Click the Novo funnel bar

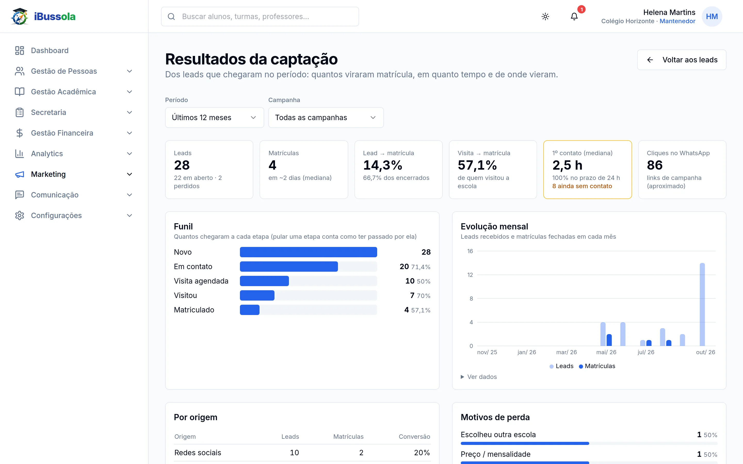(308, 252)
